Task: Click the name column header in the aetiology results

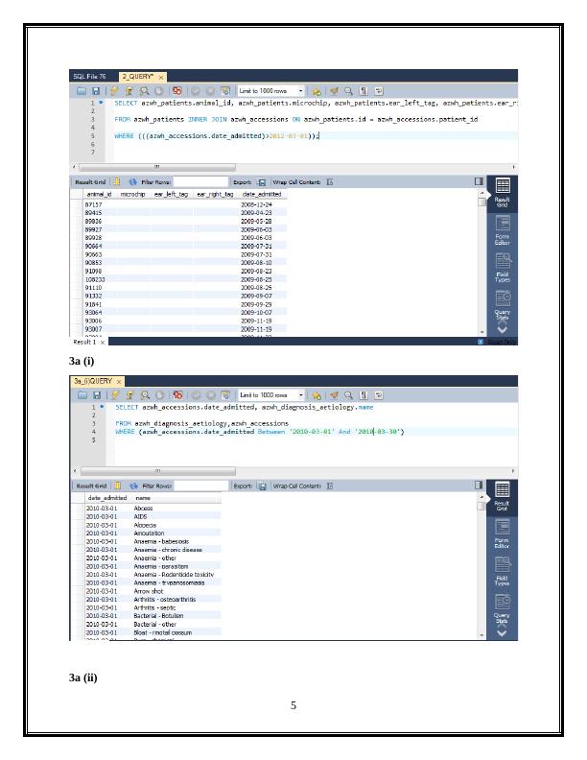Action: click(143, 498)
